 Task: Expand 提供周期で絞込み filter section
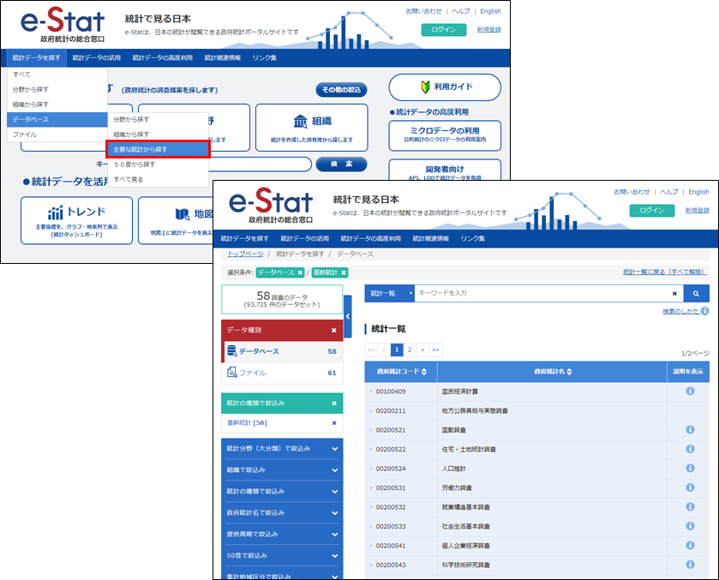(334, 534)
